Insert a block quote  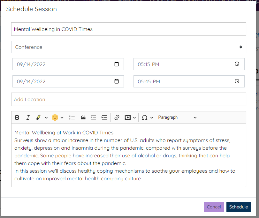[83, 117]
